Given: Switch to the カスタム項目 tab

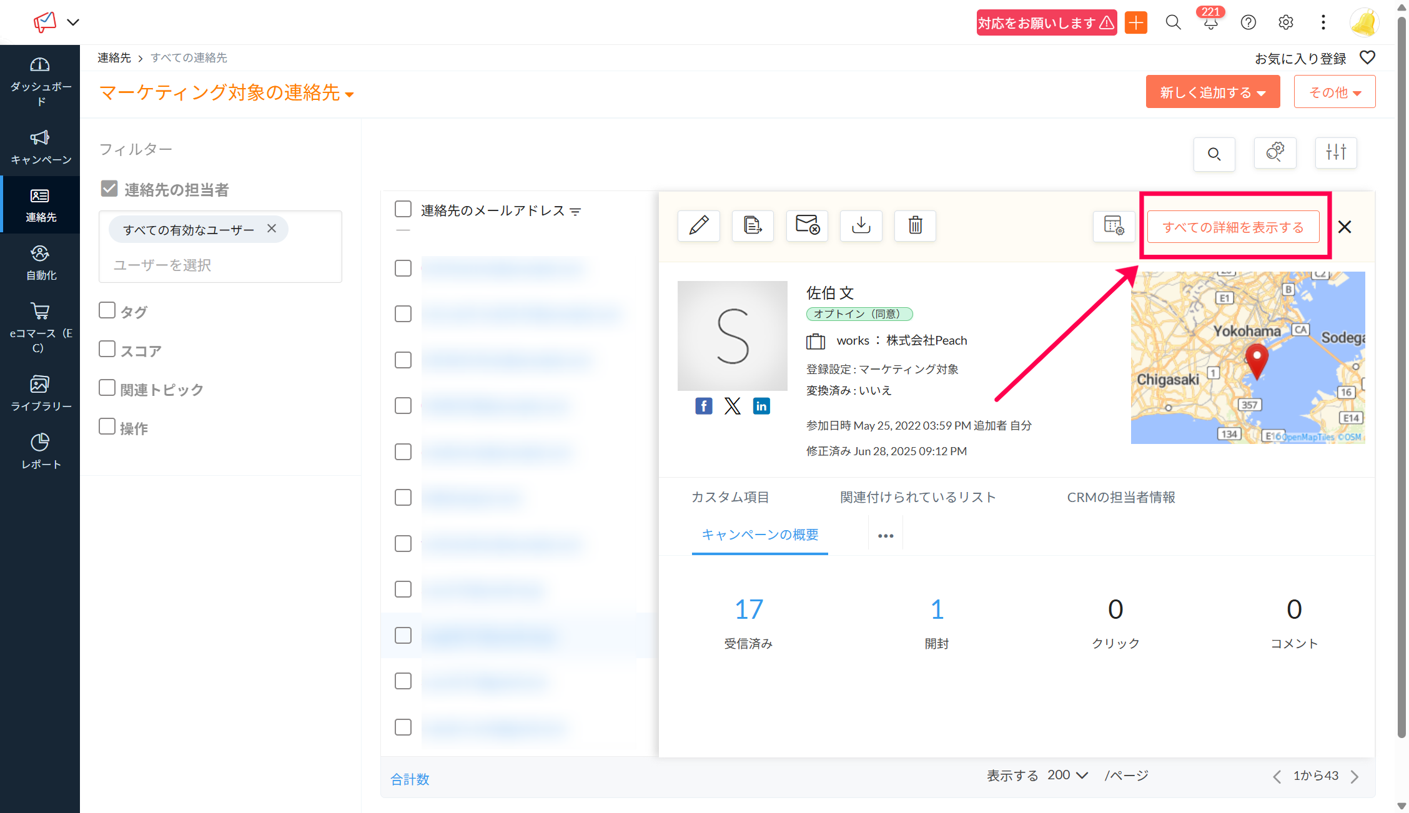Looking at the screenshot, I should click(x=729, y=497).
